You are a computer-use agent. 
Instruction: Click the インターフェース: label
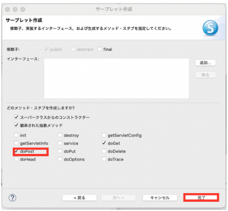(23, 59)
